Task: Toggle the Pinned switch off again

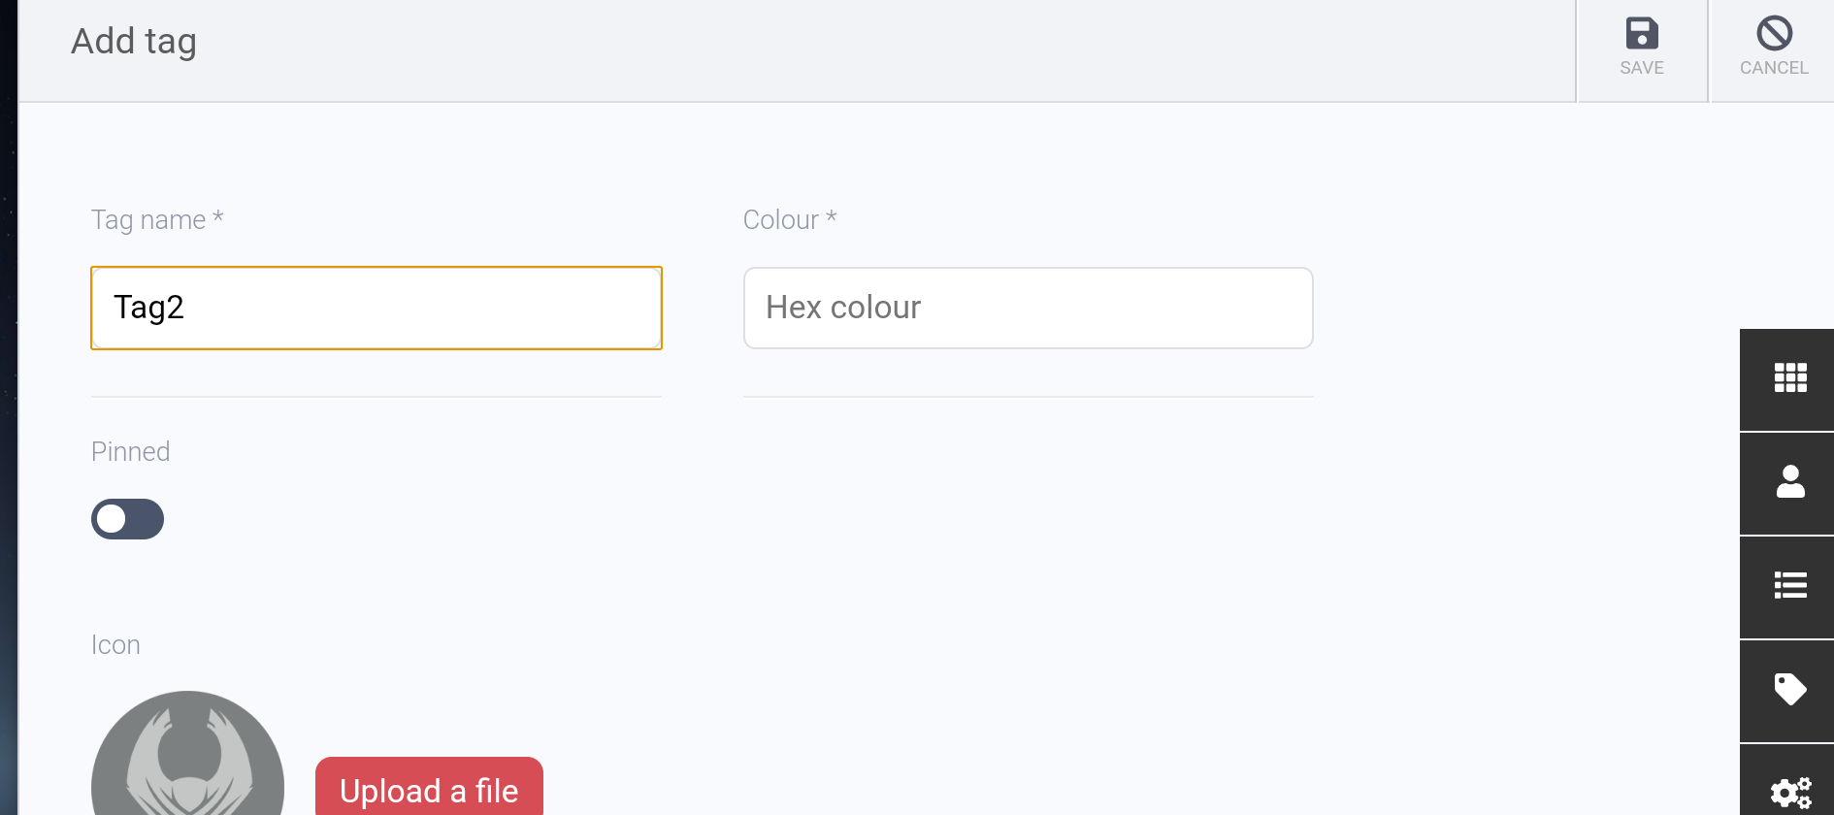Action: point(127,519)
